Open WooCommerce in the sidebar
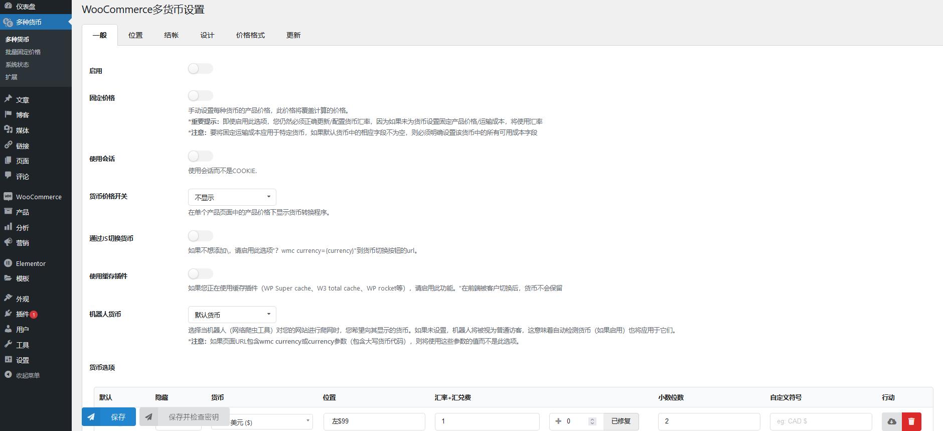The image size is (943, 431). [x=38, y=197]
